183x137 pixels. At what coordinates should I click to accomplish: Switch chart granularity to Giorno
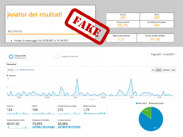(x=158, y=70)
